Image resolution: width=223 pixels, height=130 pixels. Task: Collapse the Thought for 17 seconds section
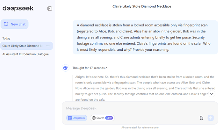[x=90, y=68]
